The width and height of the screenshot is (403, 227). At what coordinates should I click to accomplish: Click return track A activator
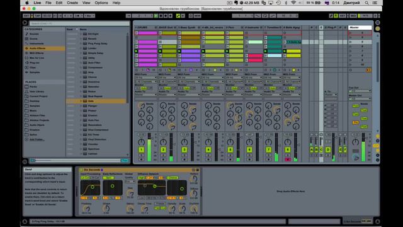tap(312, 149)
